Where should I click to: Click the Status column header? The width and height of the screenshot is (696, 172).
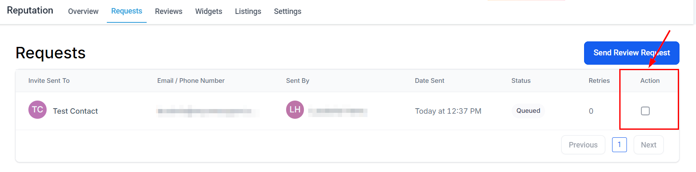pos(521,81)
